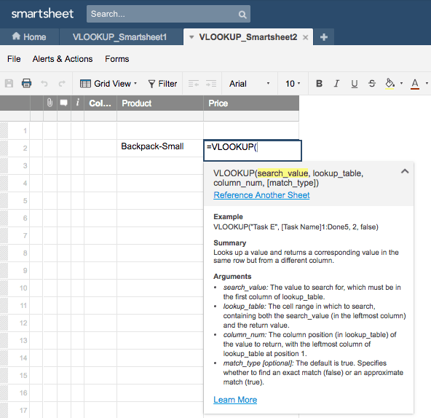Open the fill color dropdown arrow
The width and height of the screenshot is (431, 418).
(x=402, y=83)
